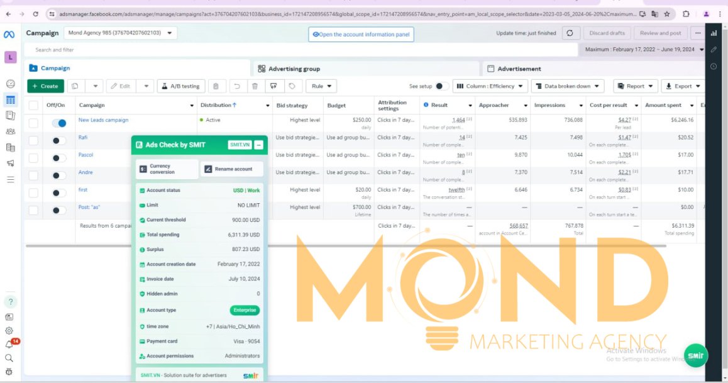Open the Mond Agency 985 account dropdown
Viewport: 728px width, 383px height.
(120, 33)
